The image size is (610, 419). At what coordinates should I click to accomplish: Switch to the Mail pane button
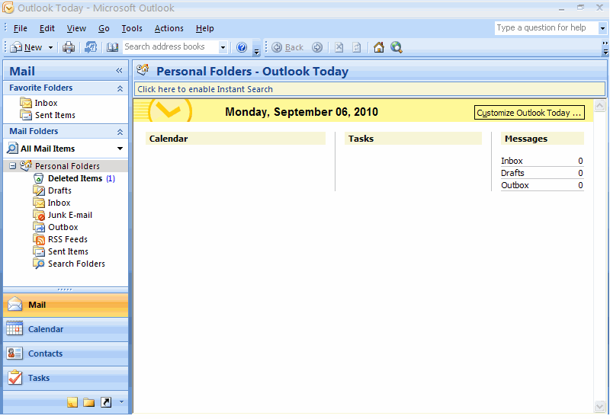tap(66, 305)
